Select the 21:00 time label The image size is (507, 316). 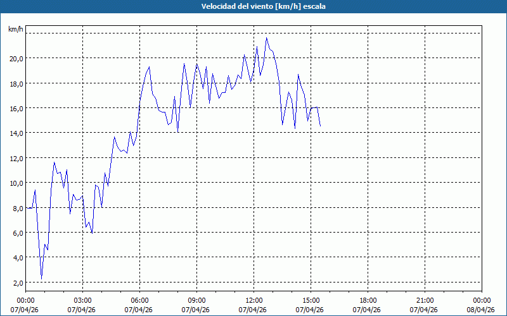coord(425,300)
